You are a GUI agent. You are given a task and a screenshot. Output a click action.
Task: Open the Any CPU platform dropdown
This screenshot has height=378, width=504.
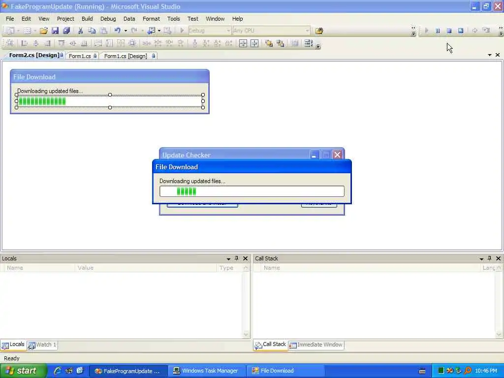(x=308, y=31)
